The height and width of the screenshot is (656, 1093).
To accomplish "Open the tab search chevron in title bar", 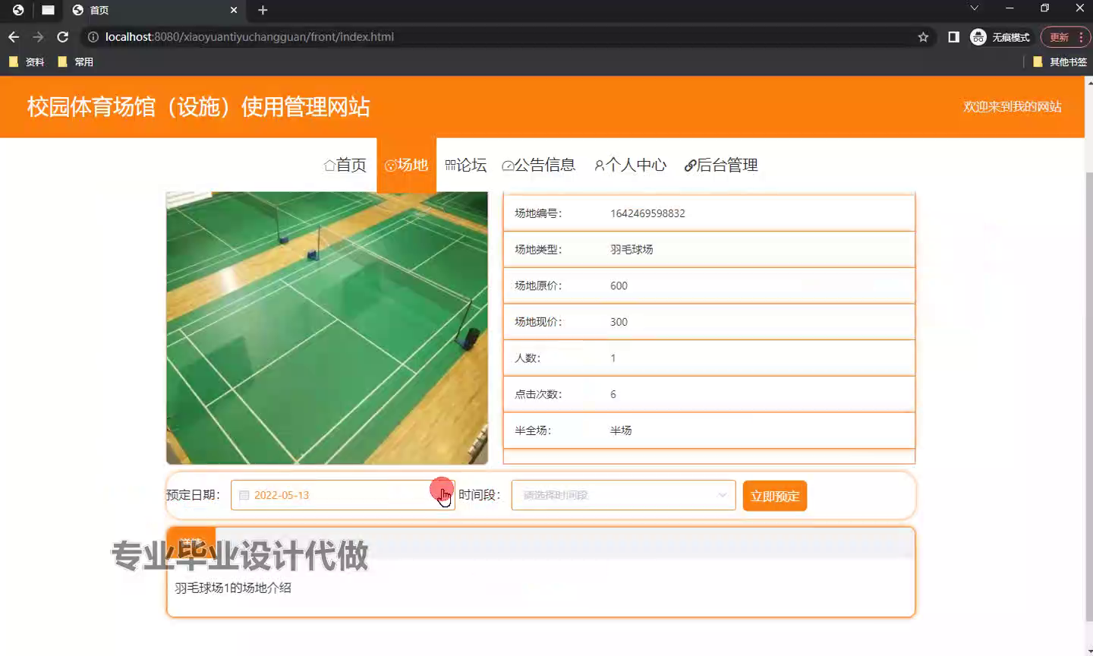I will pyautogui.click(x=974, y=8).
